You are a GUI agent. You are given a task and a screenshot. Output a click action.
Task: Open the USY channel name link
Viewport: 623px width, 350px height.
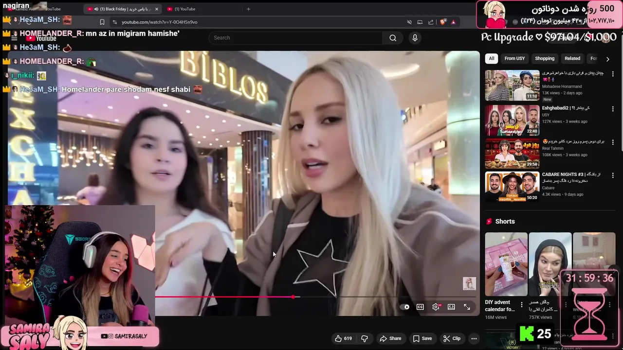click(x=546, y=115)
